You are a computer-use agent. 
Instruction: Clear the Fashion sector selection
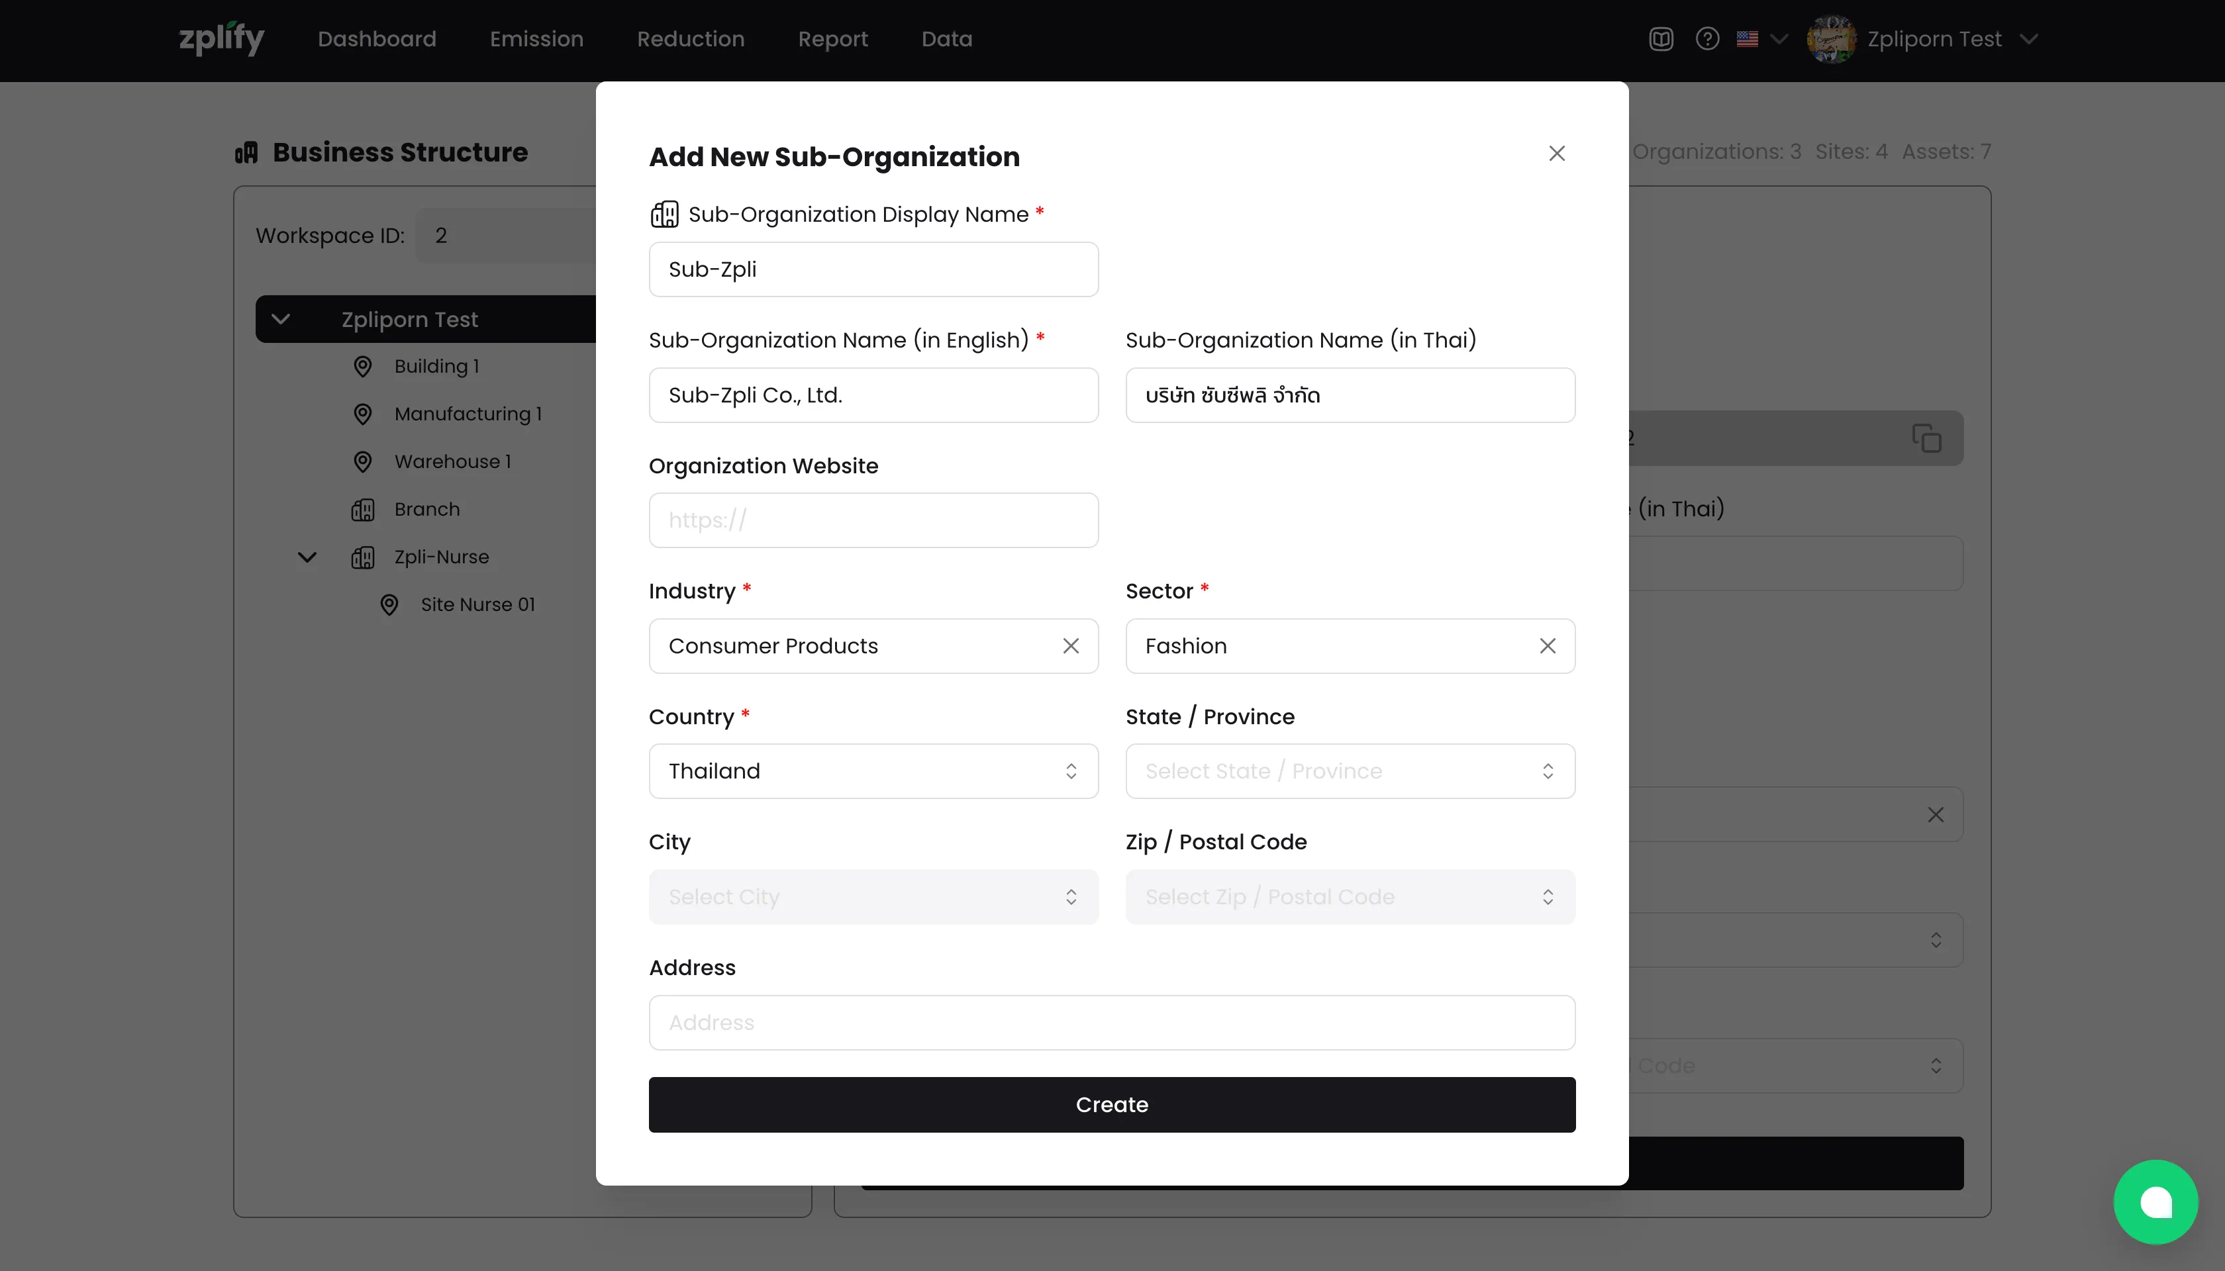point(1548,646)
